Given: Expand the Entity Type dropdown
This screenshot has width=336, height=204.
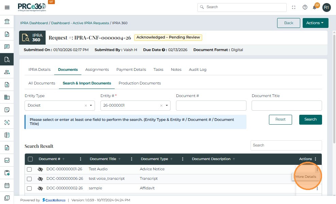Looking at the screenshot, I should tap(91, 106).
